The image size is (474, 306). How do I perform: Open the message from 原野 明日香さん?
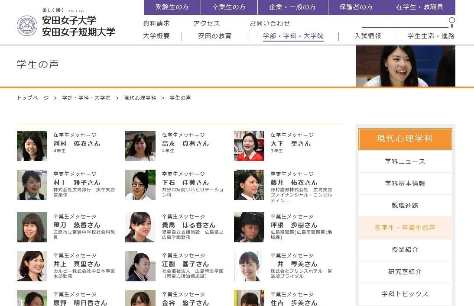[x=80, y=303]
